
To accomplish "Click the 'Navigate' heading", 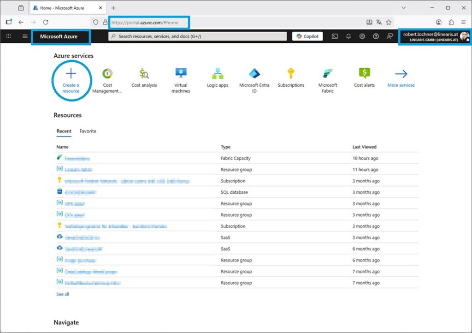I will tap(66, 322).
